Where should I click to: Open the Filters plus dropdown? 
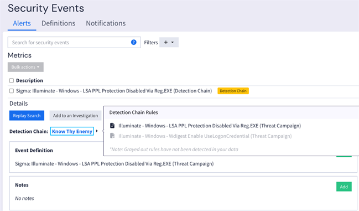[x=169, y=43]
